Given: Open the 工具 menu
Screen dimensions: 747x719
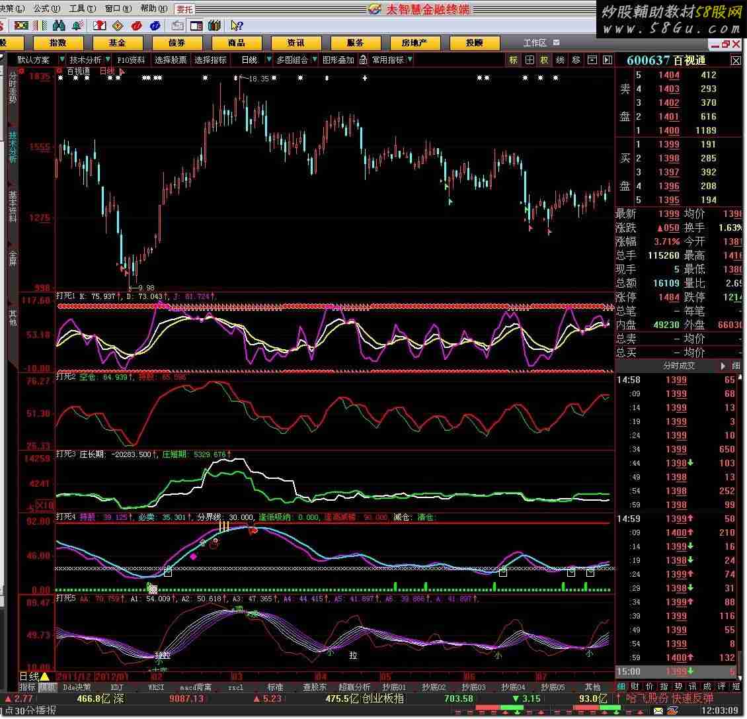Looking at the screenshot, I should click(x=83, y=9).
